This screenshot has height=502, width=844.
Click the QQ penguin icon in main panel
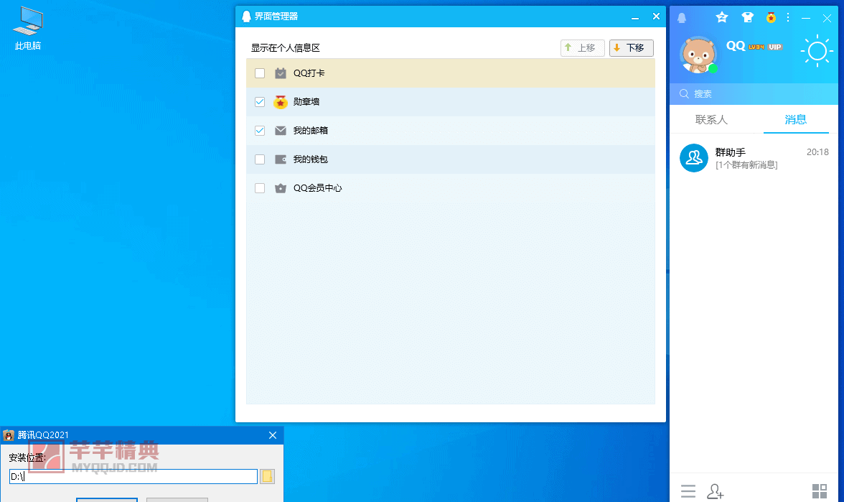[x=682, y=18]
